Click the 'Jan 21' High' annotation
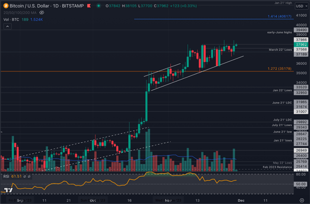Viewport: 310px width, 204px height. [283, 3]
